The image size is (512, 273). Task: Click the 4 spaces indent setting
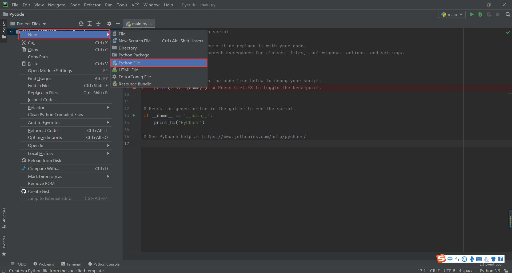tap(467, 271)
